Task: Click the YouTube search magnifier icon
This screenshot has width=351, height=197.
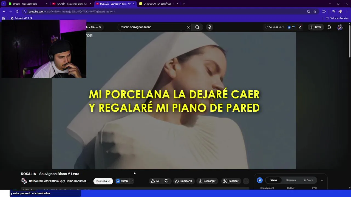Action: click(x=197, y=27)
